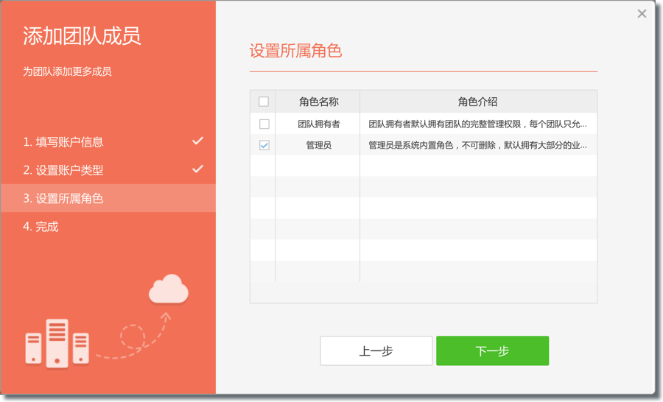Click the checkmark icon beside 填写账户信息
The width and height of the screenshot is (663, 402).
(197, 141)
